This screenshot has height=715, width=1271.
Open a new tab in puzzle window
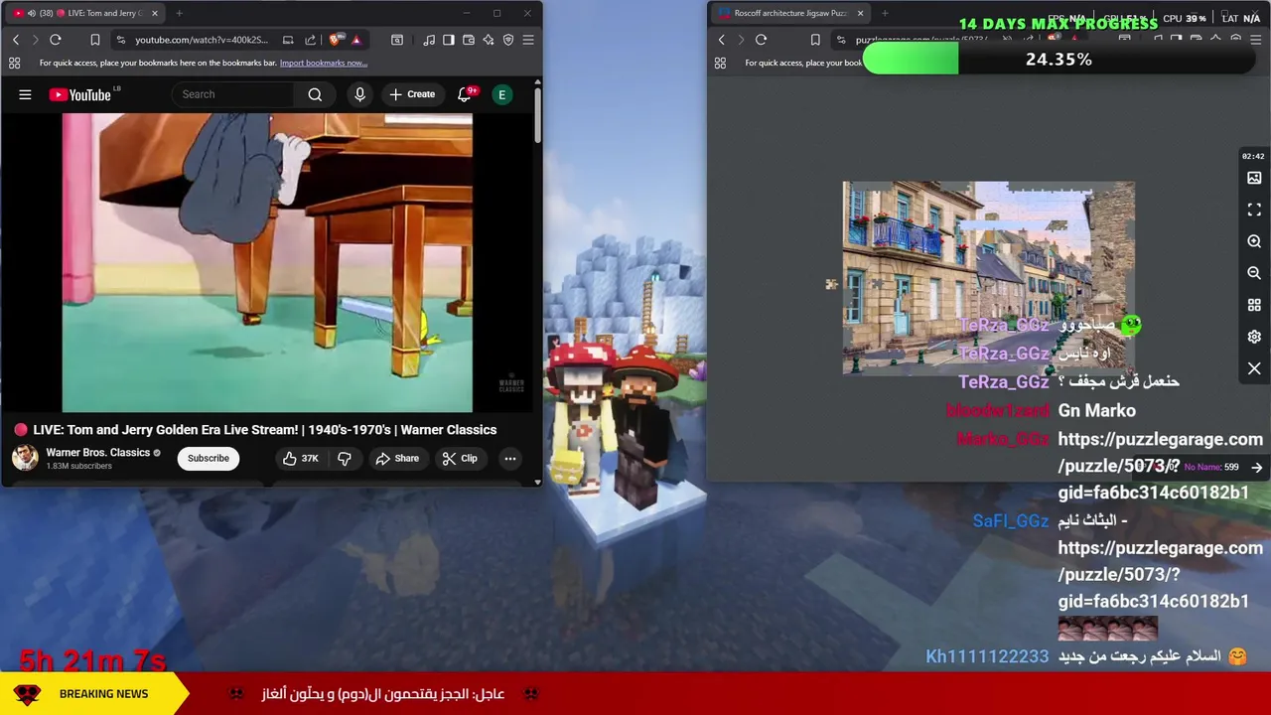pos(885,13)
